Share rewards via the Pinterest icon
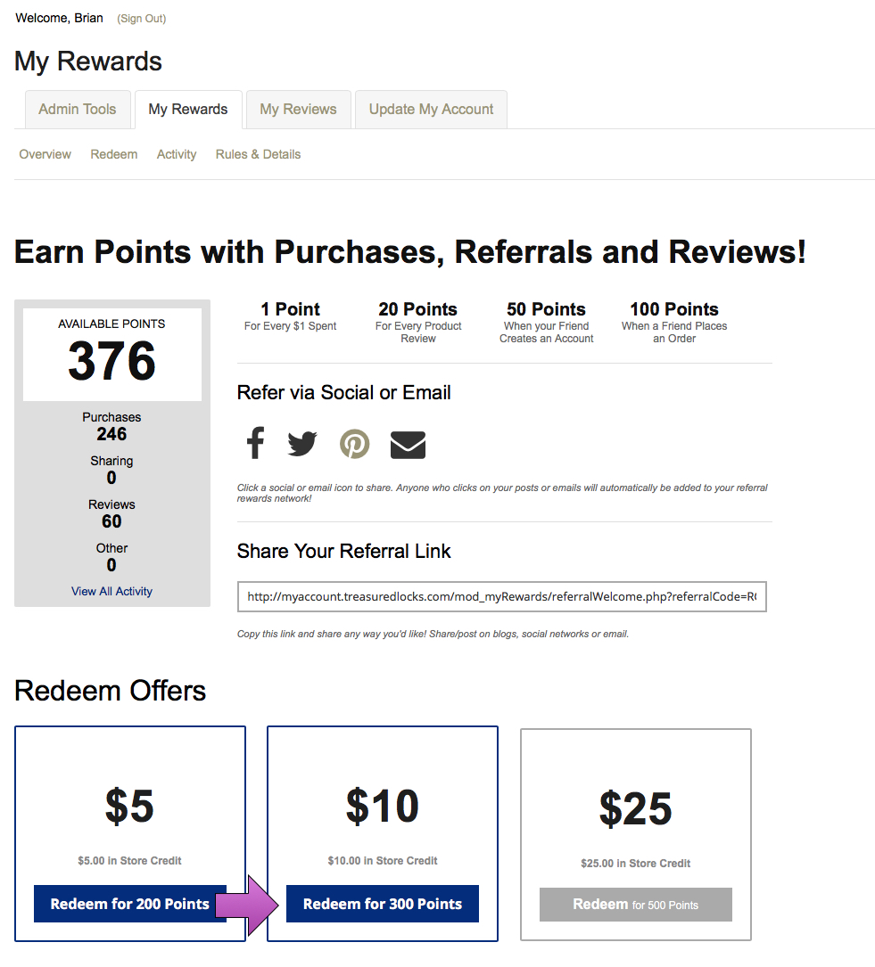 (x=354, y=443)
